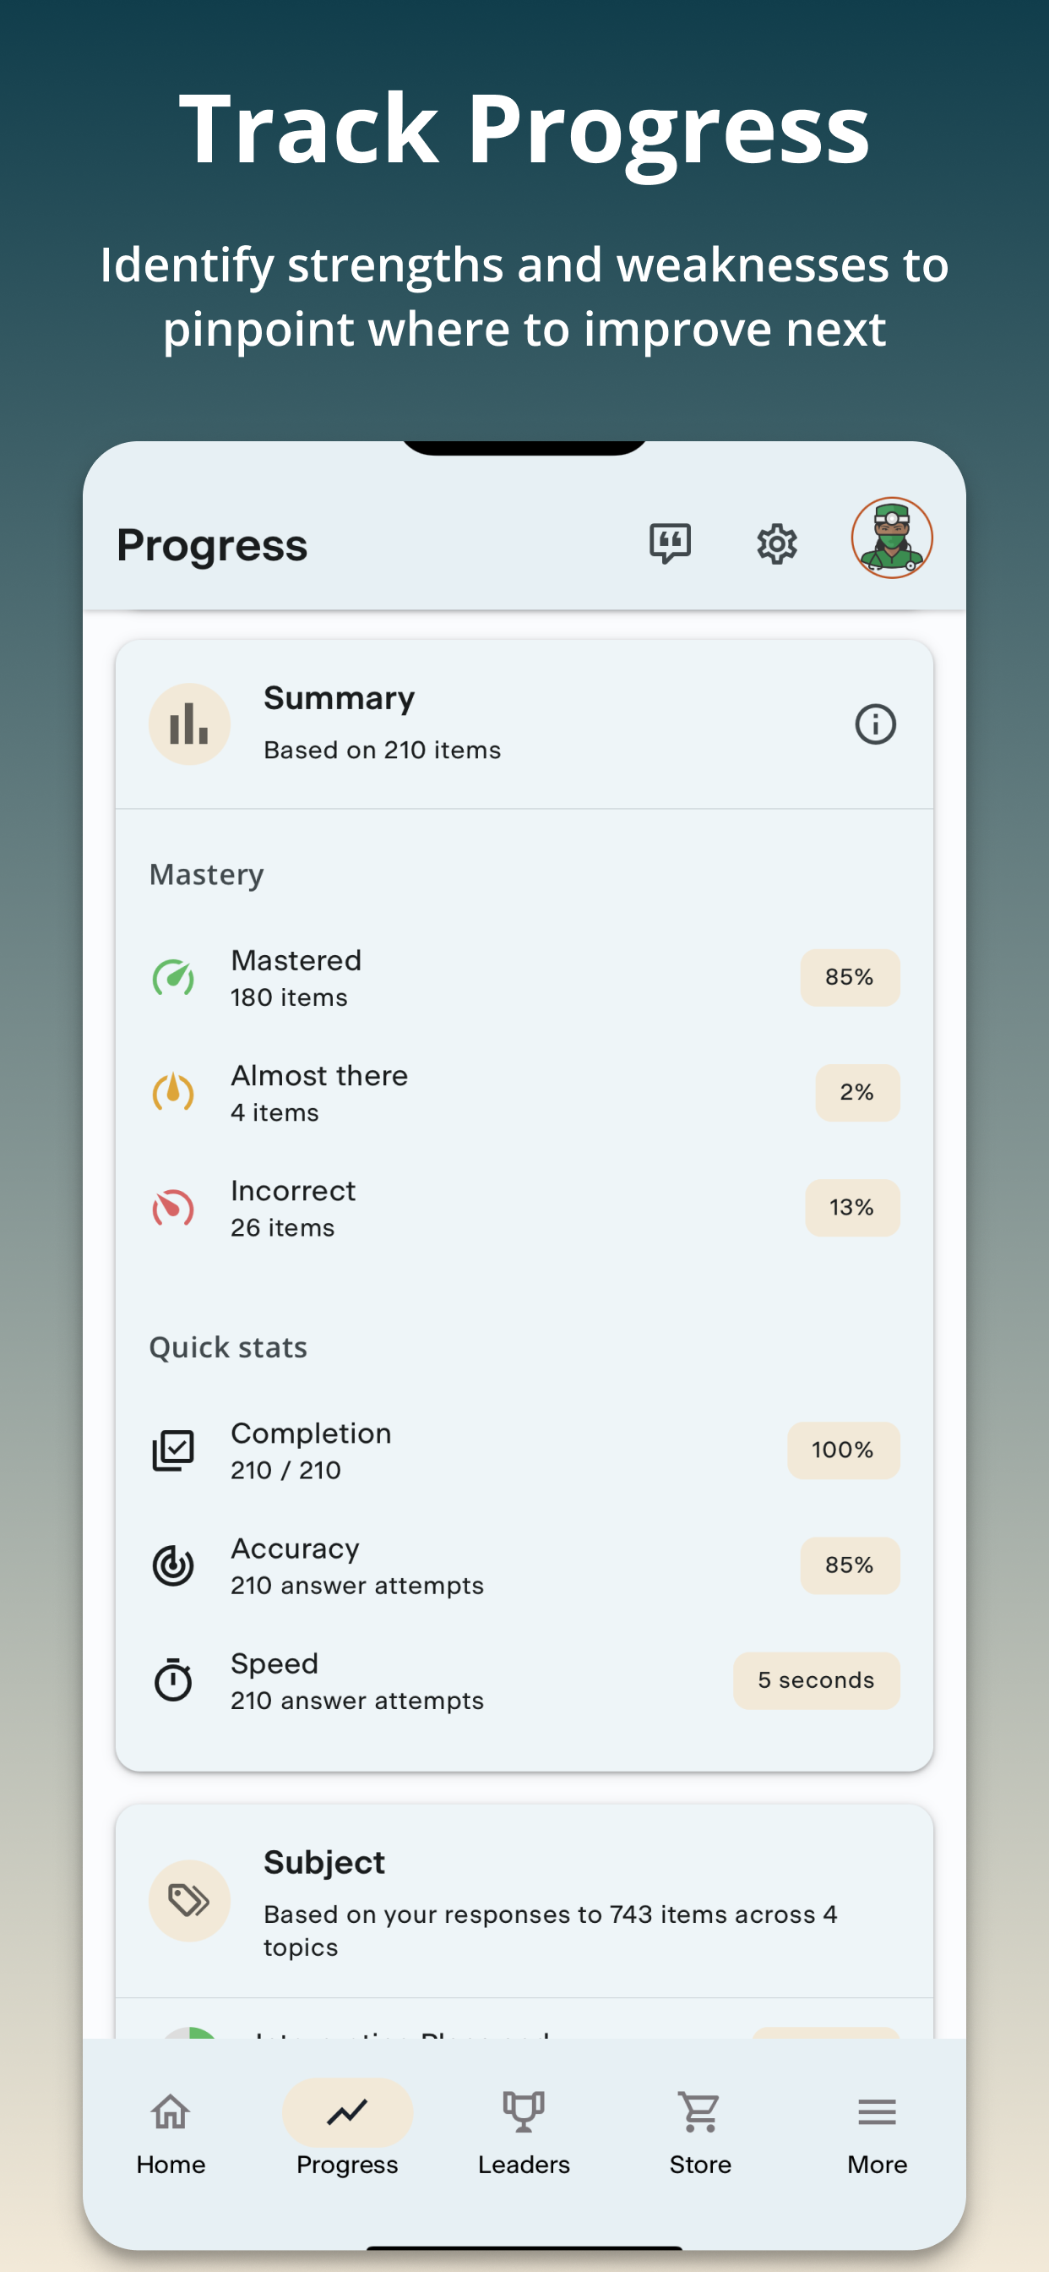
Task: Tap the green Mastered gauge icon
Action: coord(174,977)
